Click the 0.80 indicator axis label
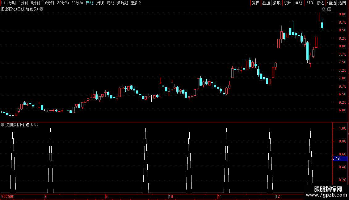 pos(342,141)
